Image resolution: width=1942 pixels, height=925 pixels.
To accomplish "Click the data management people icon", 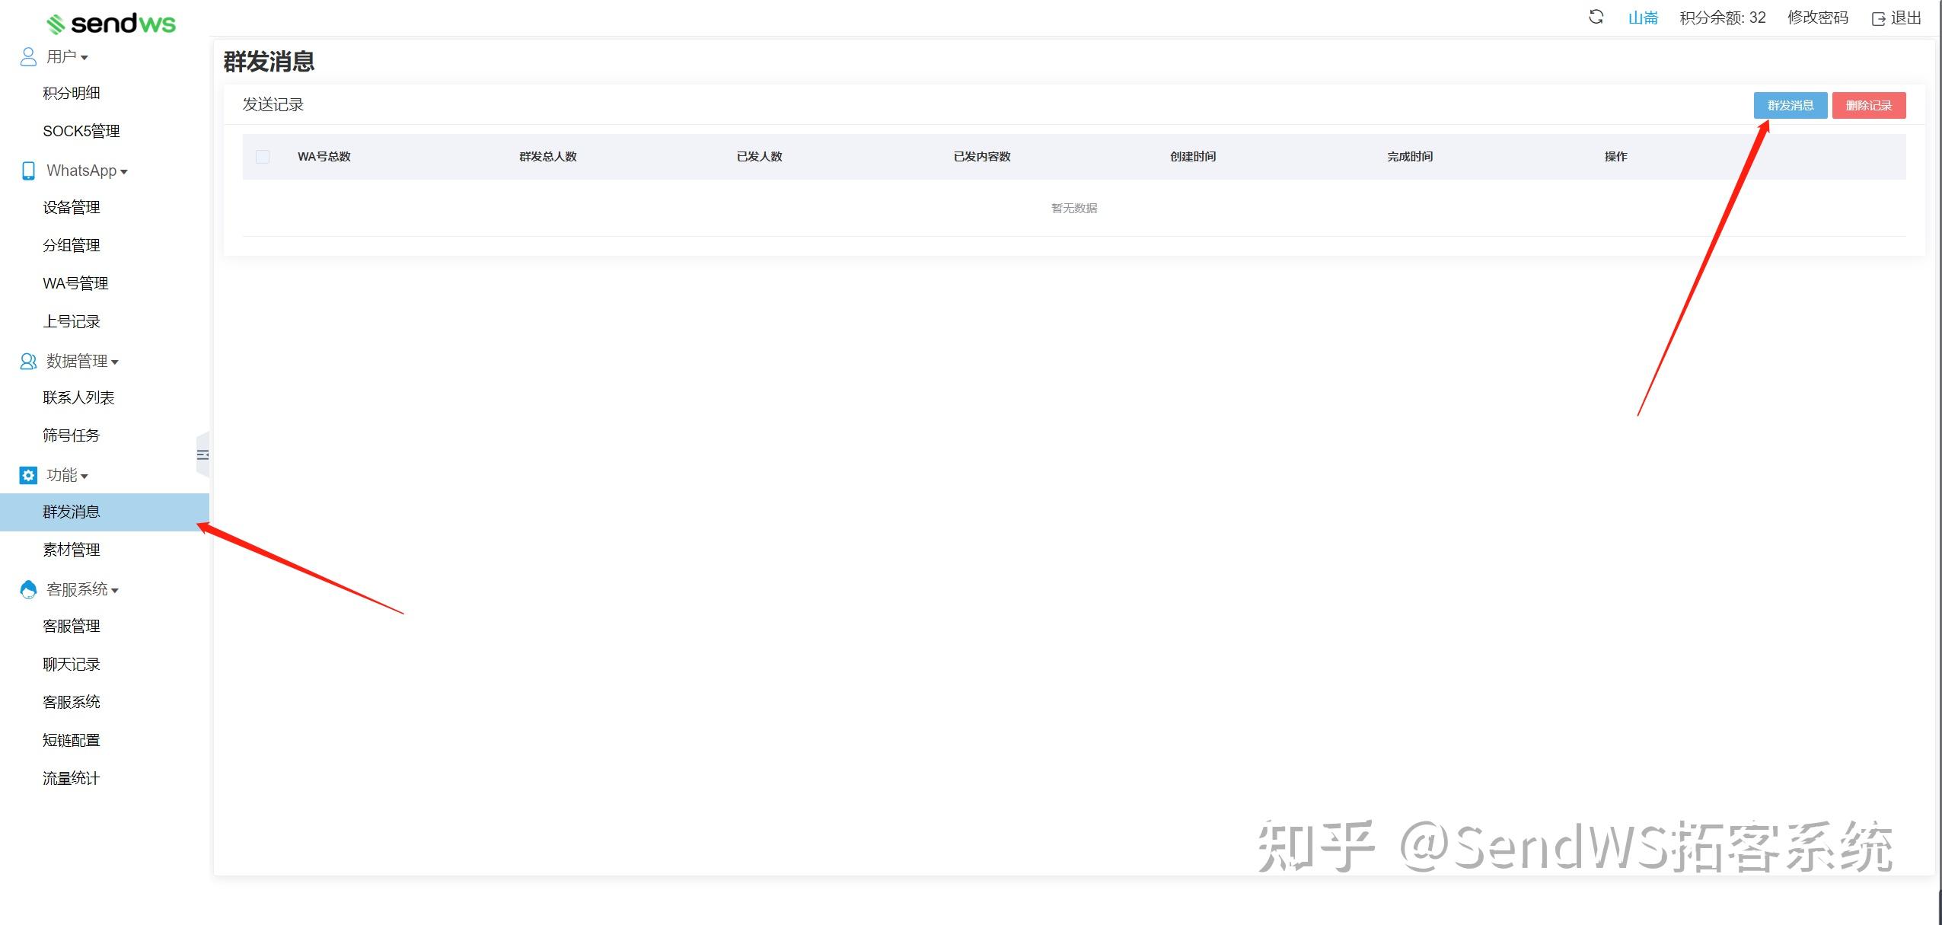I will 28,361.
